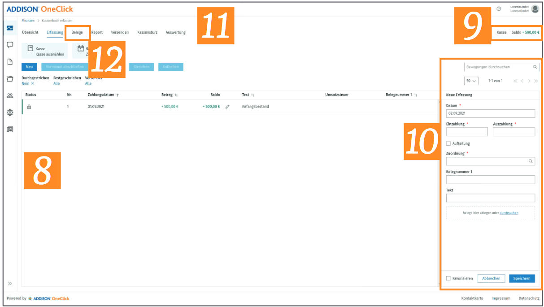Open the document page icon in sidebar

click(x=10, y=62)
